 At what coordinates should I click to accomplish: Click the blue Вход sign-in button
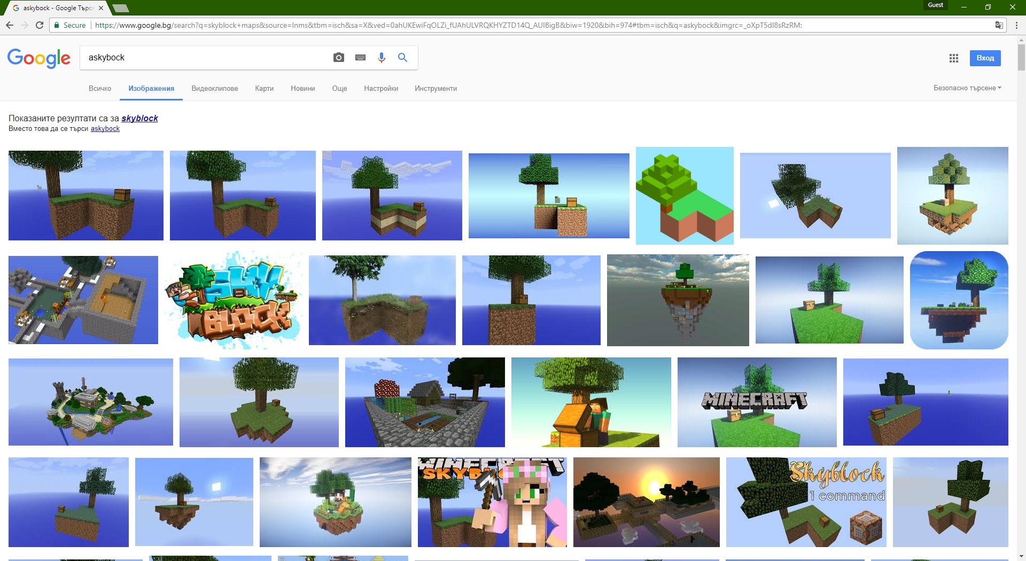pyautogui.click(x=985, y=58)
